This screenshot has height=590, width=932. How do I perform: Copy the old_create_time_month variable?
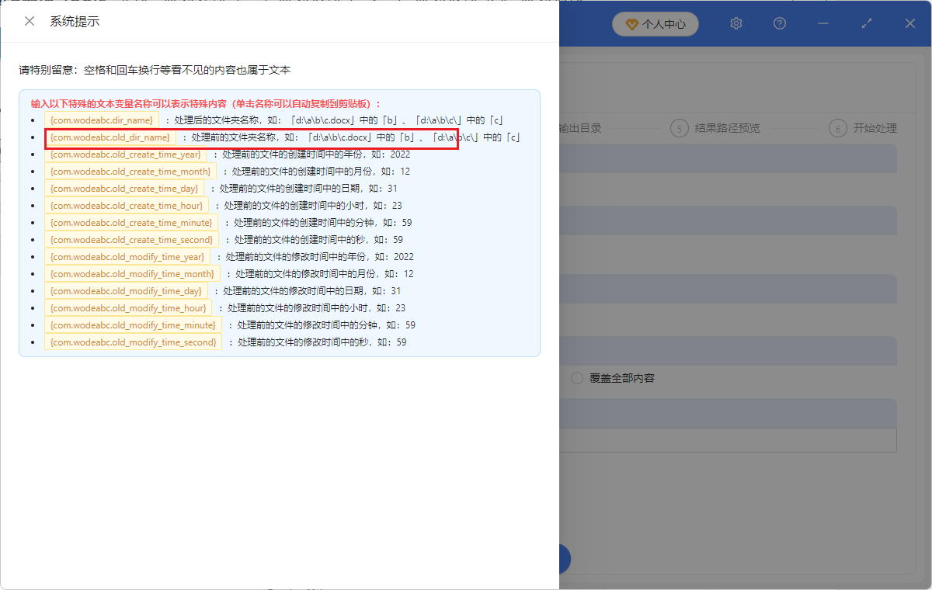[x=130, y=172]
